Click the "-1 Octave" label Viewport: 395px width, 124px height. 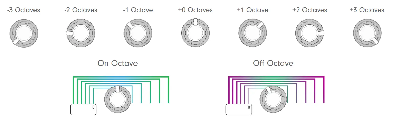pyautogui.click(x=138, y=10)
